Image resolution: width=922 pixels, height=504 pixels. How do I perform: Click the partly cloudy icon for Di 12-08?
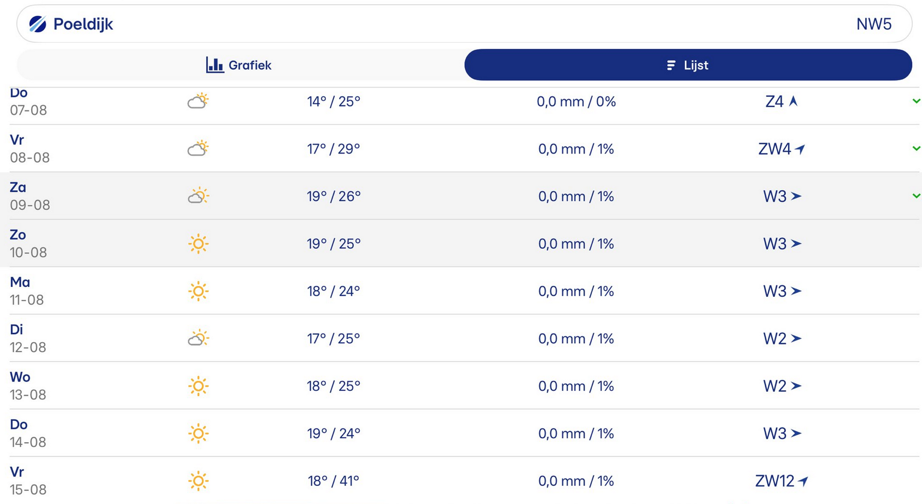tap(198, 338)
